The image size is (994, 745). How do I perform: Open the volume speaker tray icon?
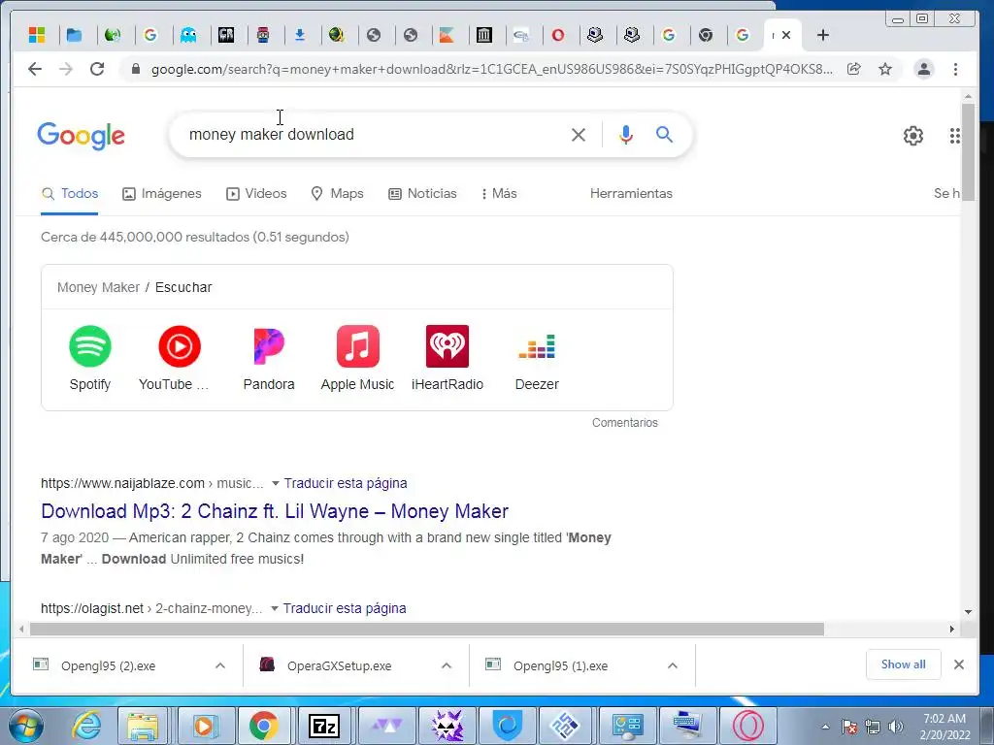pos(896,727)
